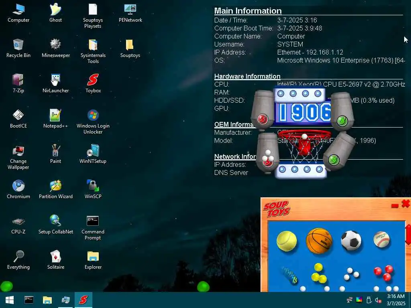Click the Souptoys taskbar button
Viewport: 411px width, 308px height.
click(x=83, y=300)
